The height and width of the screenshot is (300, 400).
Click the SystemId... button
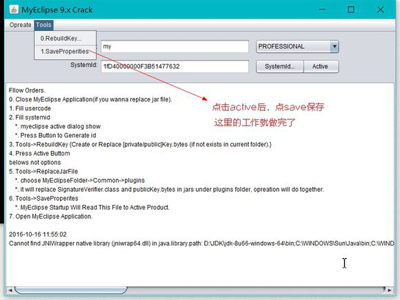tap(280, 67)
